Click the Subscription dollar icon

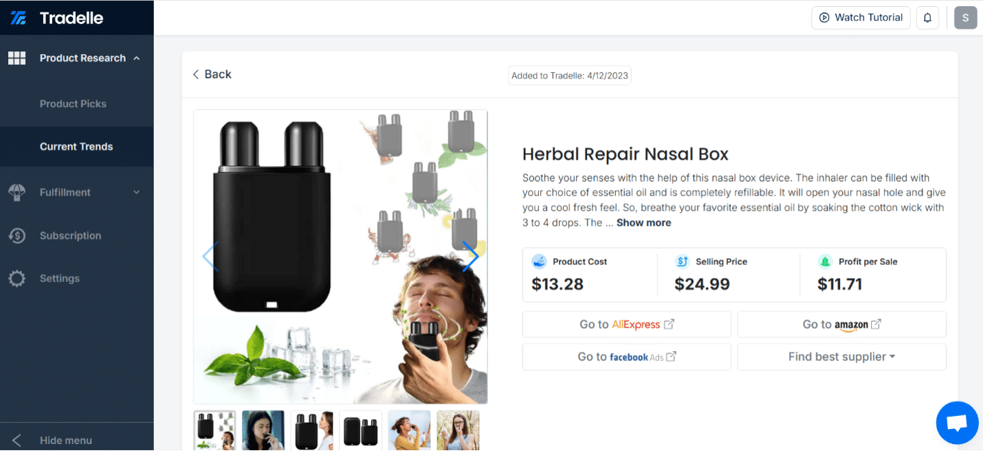pyautogui.click(x=16, y=235)
